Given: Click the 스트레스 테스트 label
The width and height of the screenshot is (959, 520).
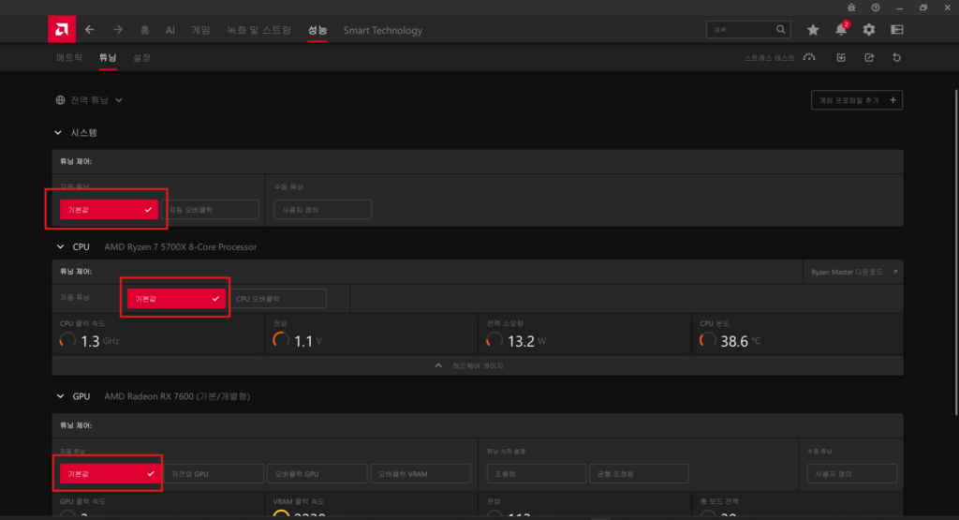Looking at the screenshot, I should [770, 58].
